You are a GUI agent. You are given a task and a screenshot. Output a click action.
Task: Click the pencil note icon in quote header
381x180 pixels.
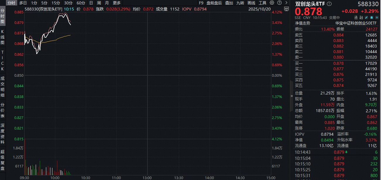pos(366,18)
